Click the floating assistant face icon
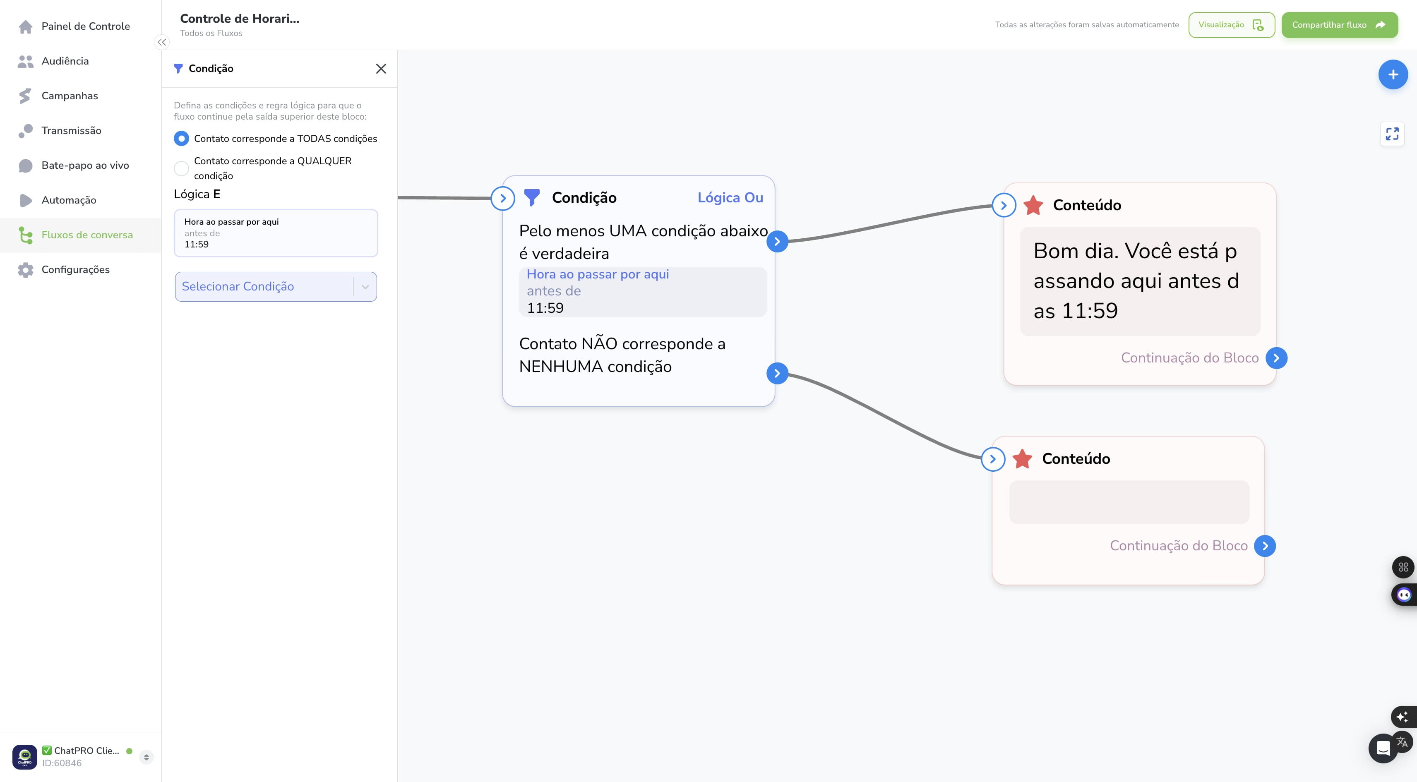The image size is (1417, 782). click(x=1404, y=595)
